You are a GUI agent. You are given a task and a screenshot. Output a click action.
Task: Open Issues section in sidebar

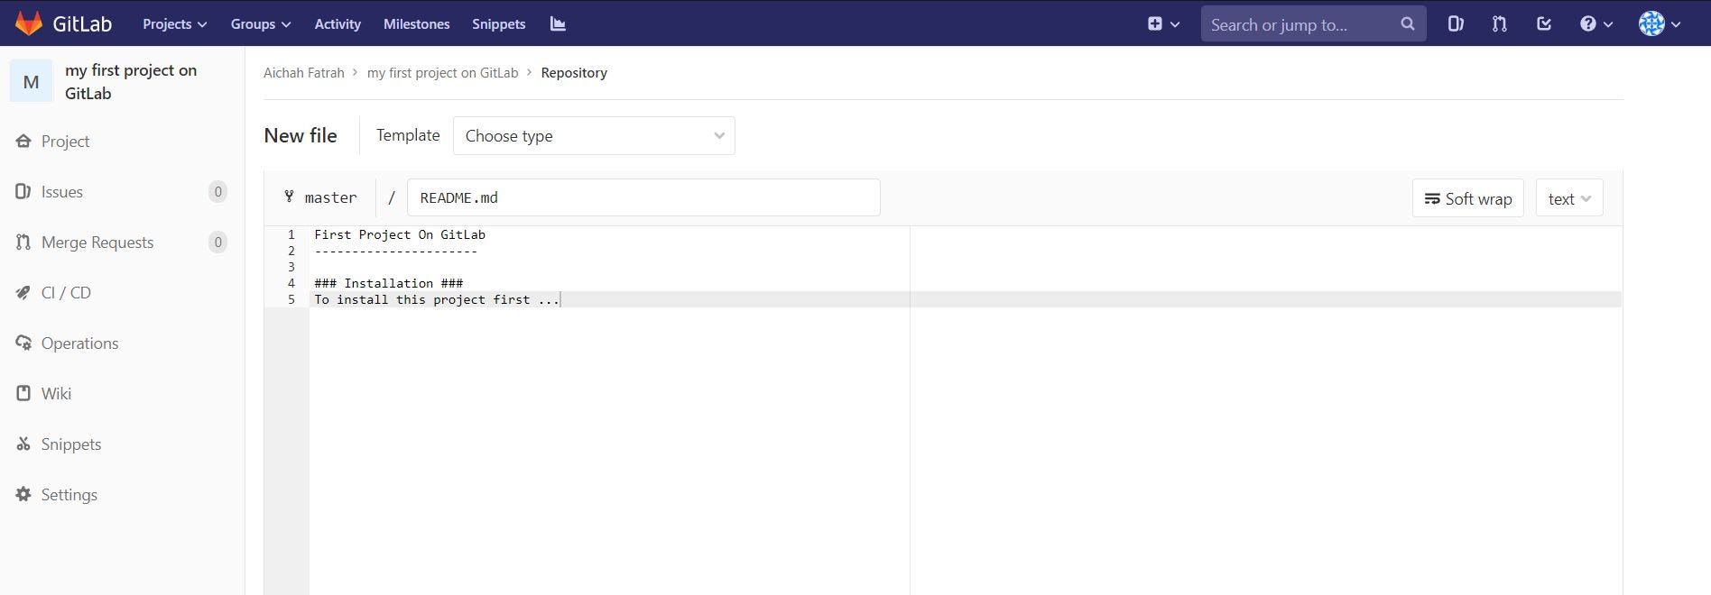coord(61,192)
